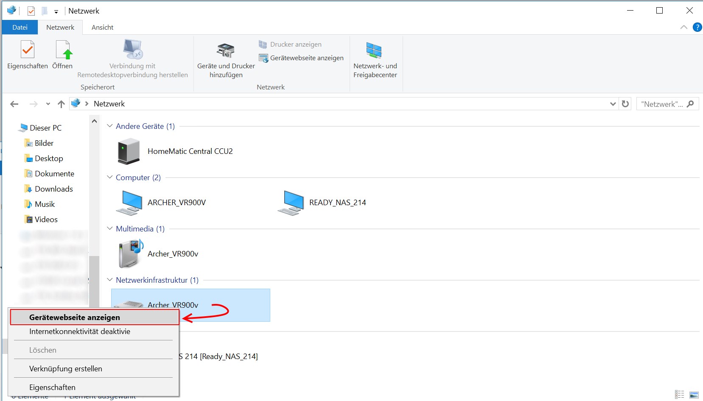
Task: Switch to the Netzwerk ribbon tab
Action: (60, 27)
